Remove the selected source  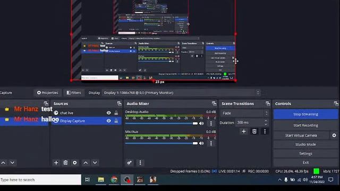pos(65,163)
